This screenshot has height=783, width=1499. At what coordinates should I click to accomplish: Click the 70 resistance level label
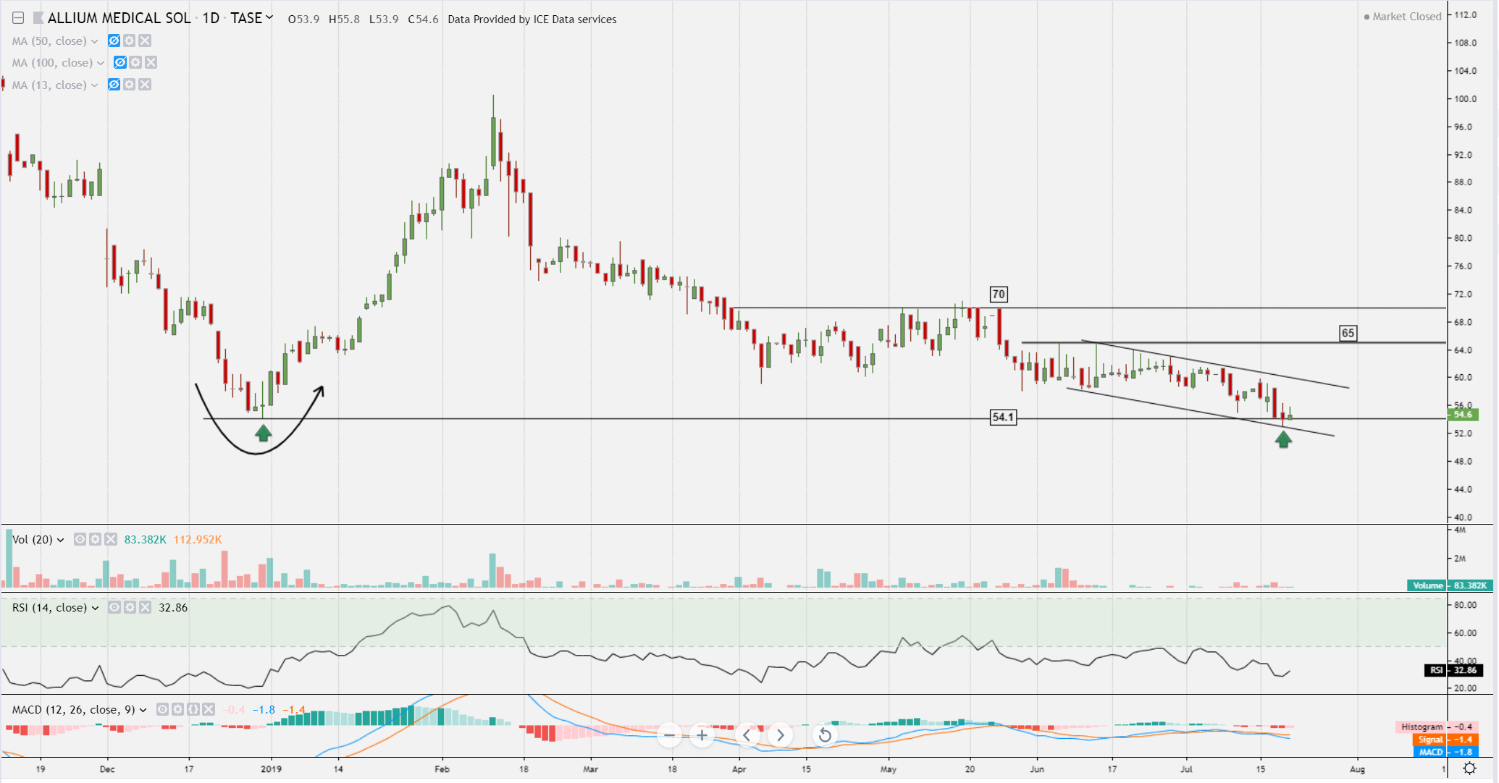click(x=998, y=294)
